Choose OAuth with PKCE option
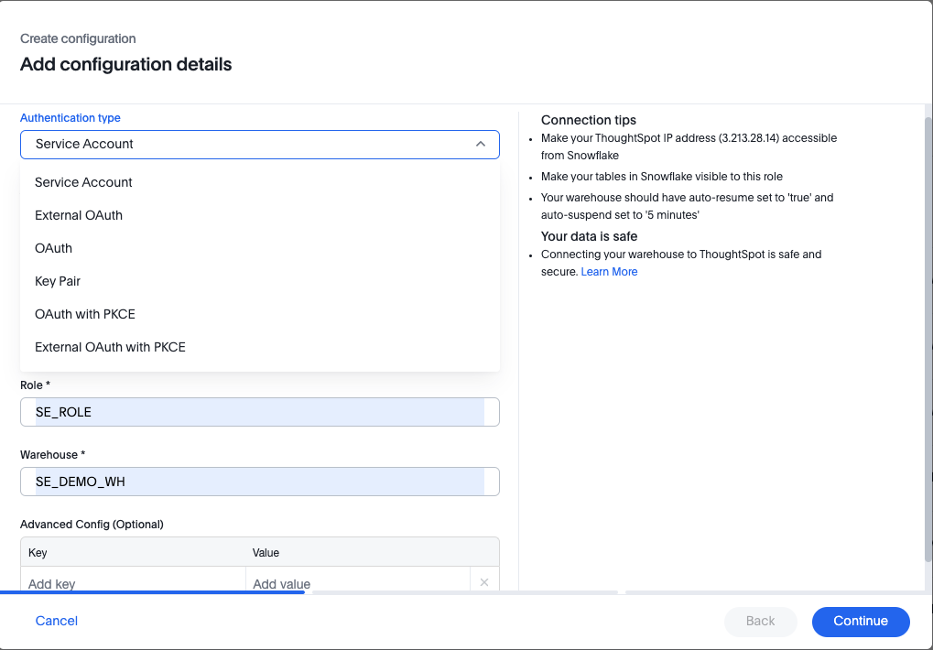 click(260, 314)
